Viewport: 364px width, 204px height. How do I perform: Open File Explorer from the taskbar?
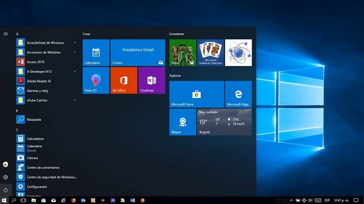click(x=34, y=200)
